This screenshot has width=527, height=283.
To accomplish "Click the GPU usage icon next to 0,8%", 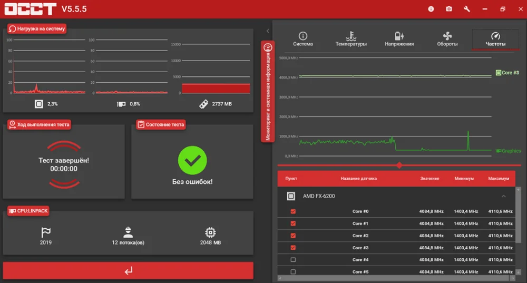I will pos(121,104).
